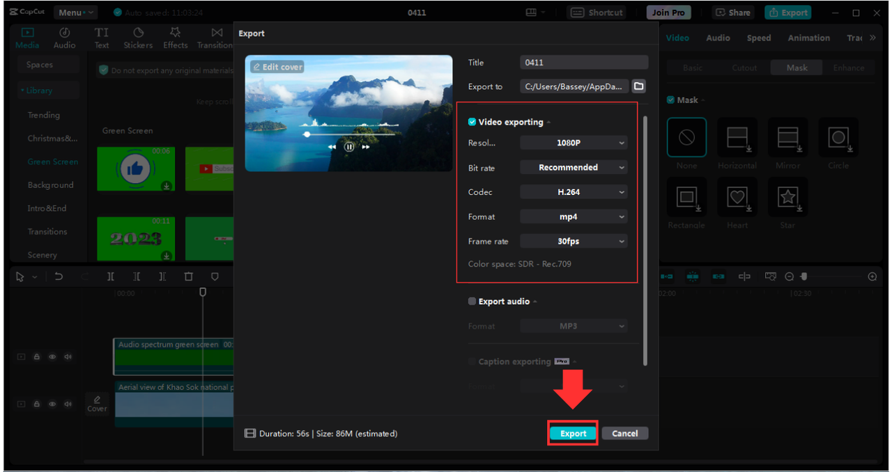Toggle main track magnet

(x=667, y=276)
